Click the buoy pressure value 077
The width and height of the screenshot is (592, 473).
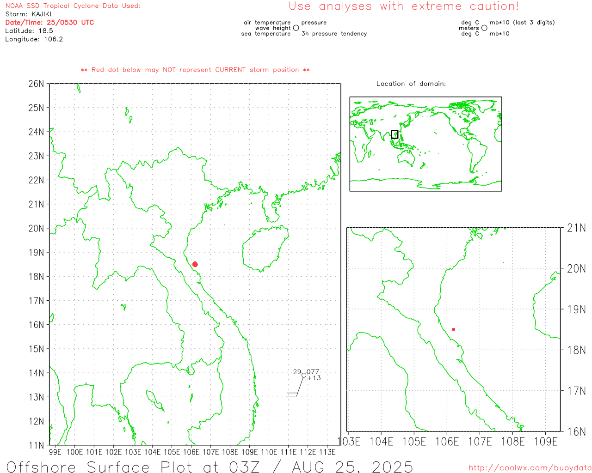click(x=313, y=372)
